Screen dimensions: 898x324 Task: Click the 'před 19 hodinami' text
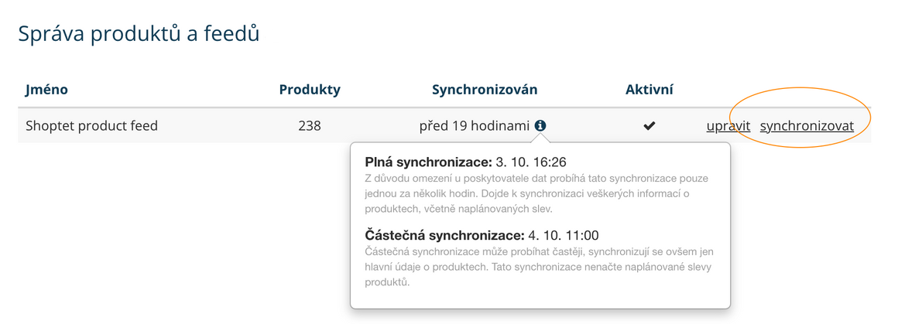(475, 125)
